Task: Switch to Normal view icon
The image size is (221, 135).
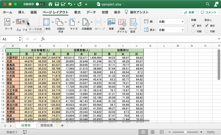Action: pos(143,132)
